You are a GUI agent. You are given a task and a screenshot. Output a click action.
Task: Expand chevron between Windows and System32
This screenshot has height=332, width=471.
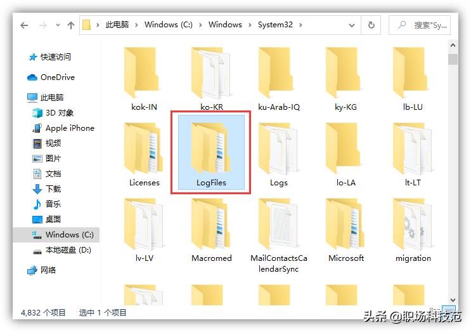tap(250, 25)
